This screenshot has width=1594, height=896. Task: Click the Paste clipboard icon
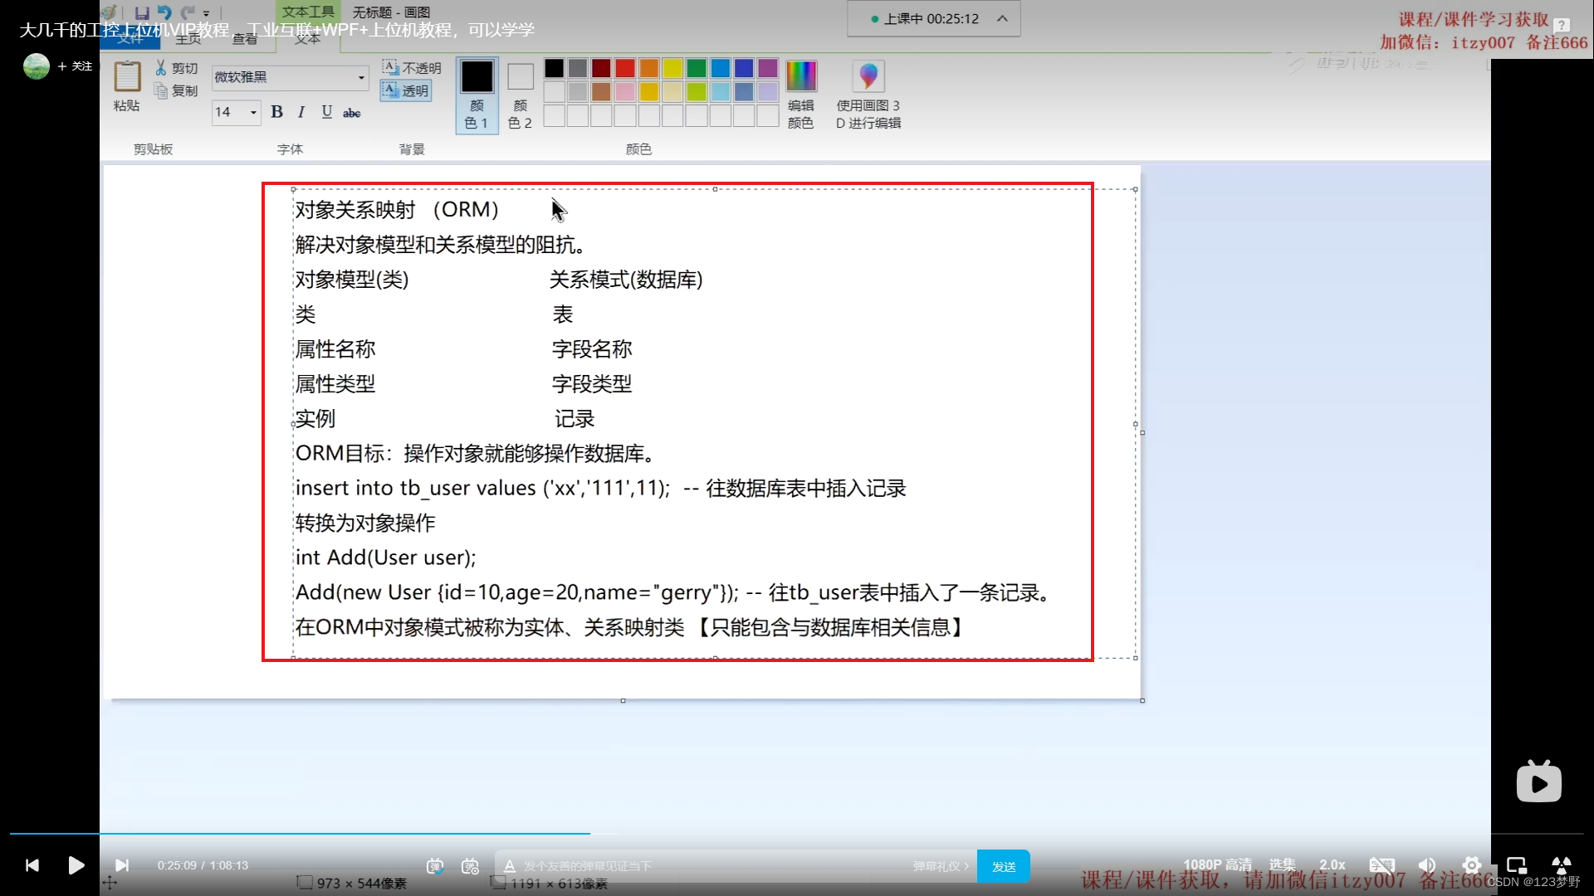(x=127, y=77)
